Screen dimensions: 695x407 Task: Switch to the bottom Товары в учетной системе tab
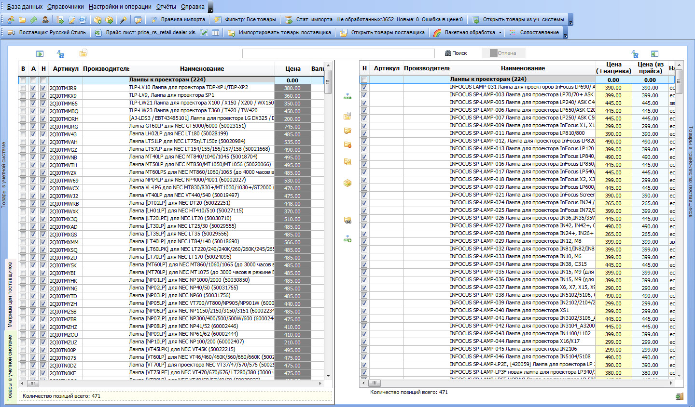pyautogui.click(x=10, y=368)
